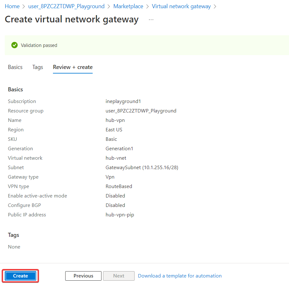289x286 pixels.
Task: Navigate to the Marketplace breadcrumb
Action: tap(128, 6)
